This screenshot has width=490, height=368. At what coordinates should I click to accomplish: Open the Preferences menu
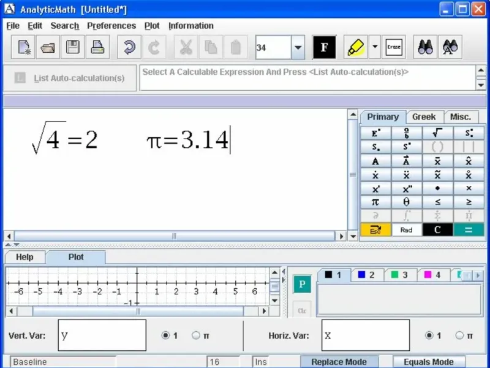click(111, 26)
